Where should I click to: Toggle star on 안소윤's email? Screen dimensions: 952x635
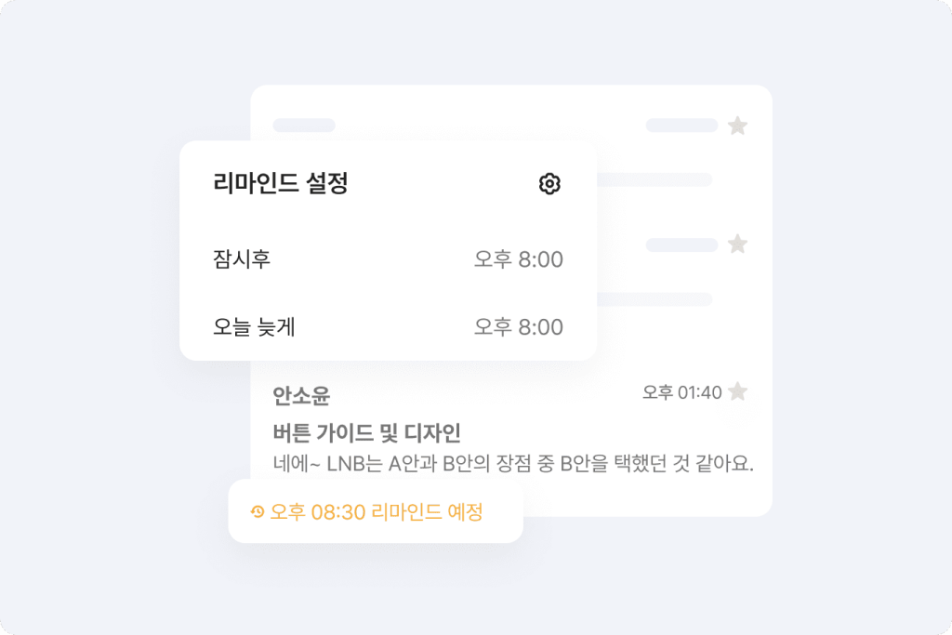(x=737, y=392)
